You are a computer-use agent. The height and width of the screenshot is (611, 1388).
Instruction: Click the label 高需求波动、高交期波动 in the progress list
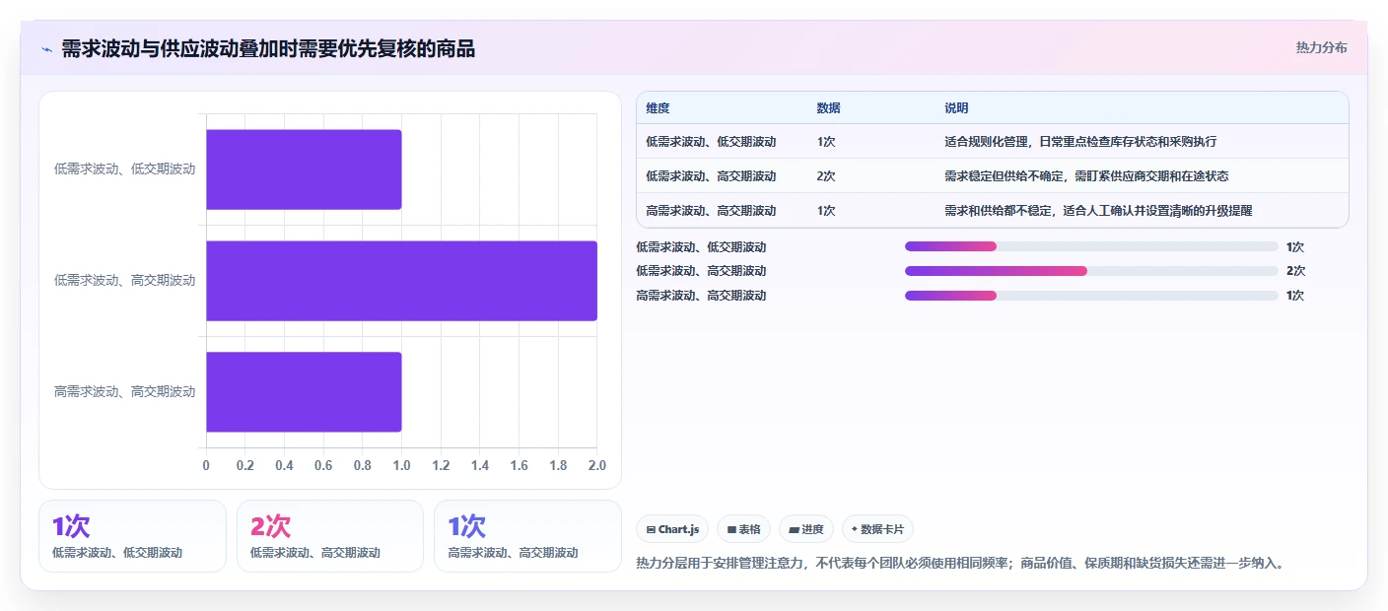pyautogui.click(x=701, y=296)
